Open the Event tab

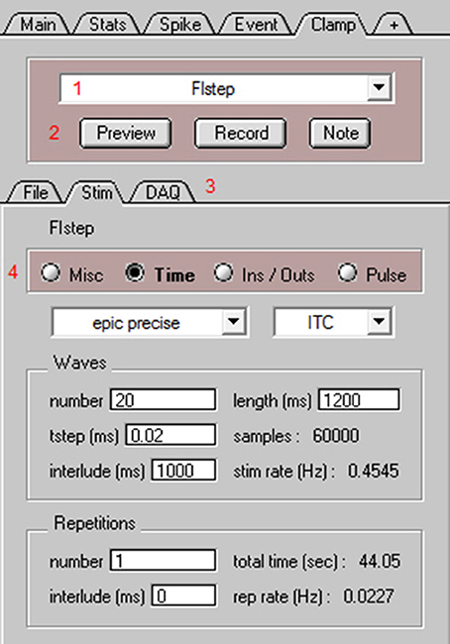[x=256, y=24]
